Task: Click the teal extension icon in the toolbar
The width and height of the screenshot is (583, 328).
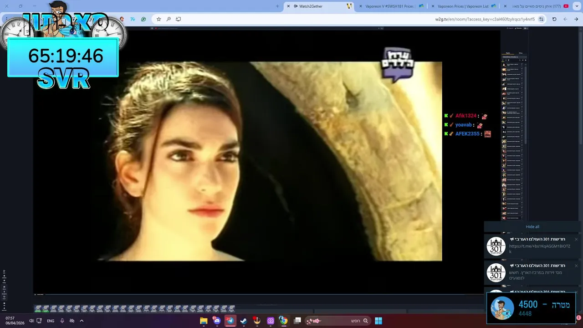Action: tap(133, 19)
